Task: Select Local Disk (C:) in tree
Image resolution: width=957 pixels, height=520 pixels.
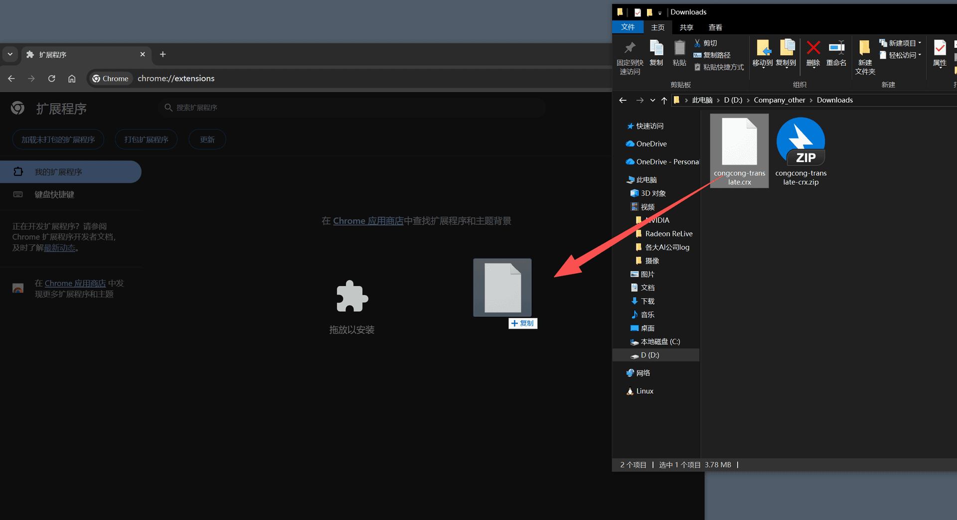Action: pyautogui.click(x=660, y=342)
